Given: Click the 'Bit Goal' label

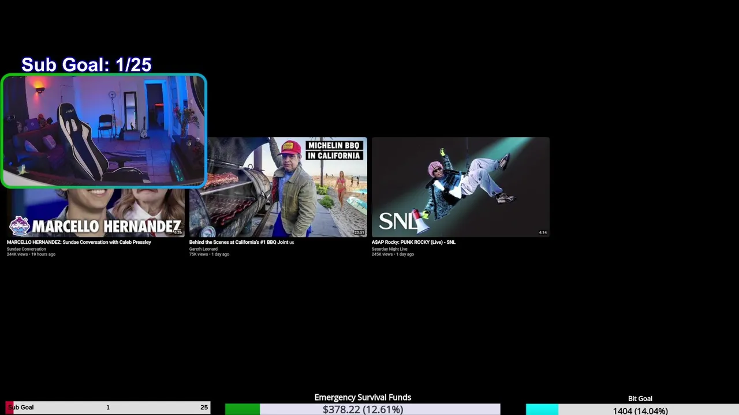Looking at the screenshot, I should [x=640, y=398].
